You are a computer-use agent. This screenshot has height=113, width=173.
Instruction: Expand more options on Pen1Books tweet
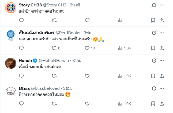162,33
